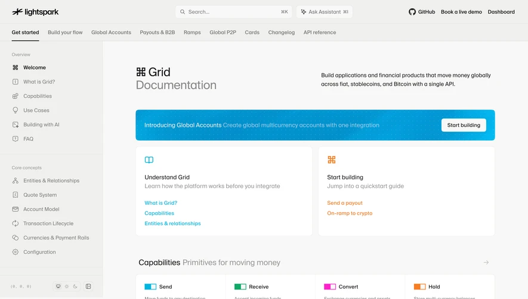Screen dimensions: 528x299
Task: Click the Quote System icon
Action: pos(16,195)
